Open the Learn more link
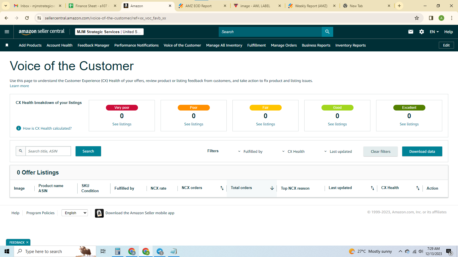This screenshot has height=257, width=458. 19,86
